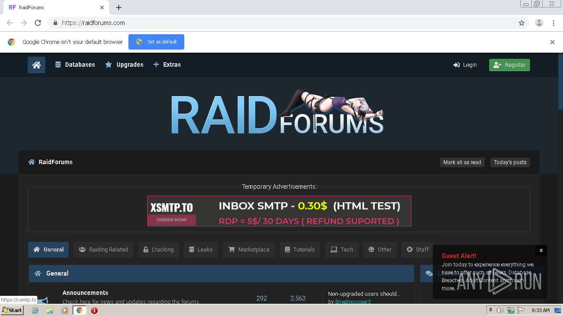Switch to the Tech tab
Viewport: 563px width, 316px height.
coord(342,249)
